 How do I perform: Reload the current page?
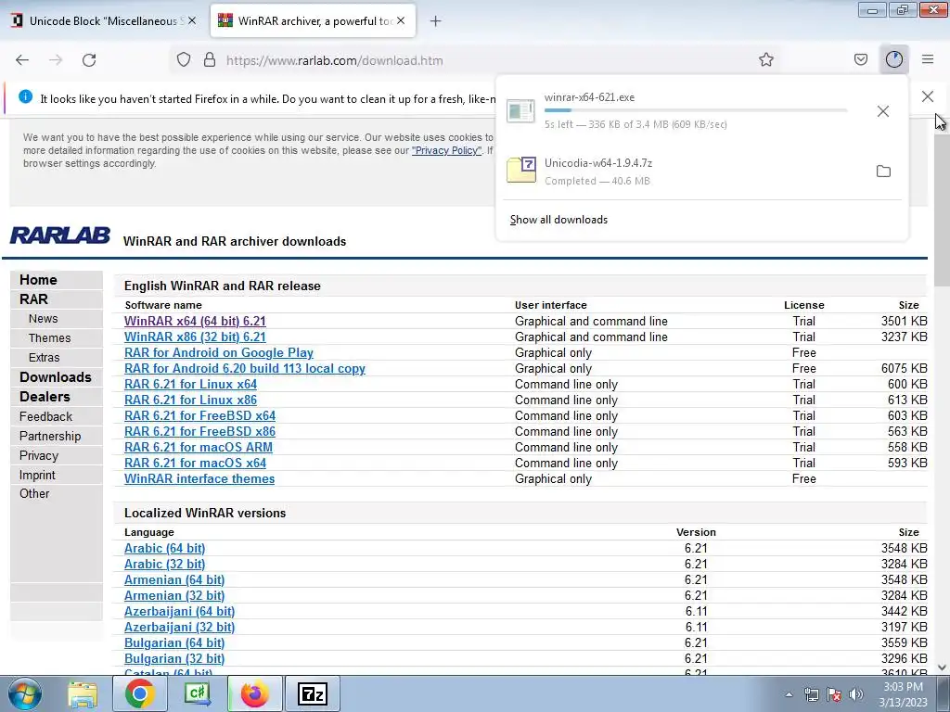tap(89, 60)
